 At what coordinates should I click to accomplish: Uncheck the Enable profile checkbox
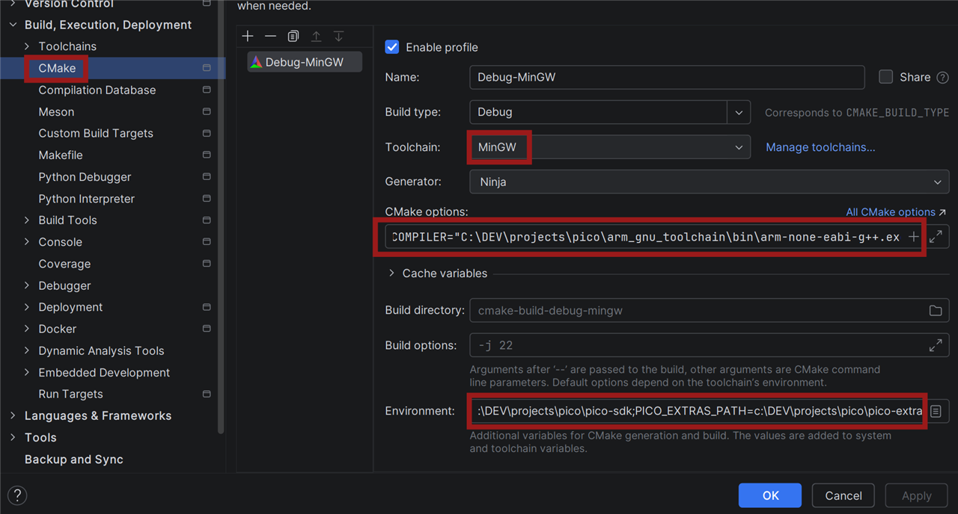click(x=392, y=47)
